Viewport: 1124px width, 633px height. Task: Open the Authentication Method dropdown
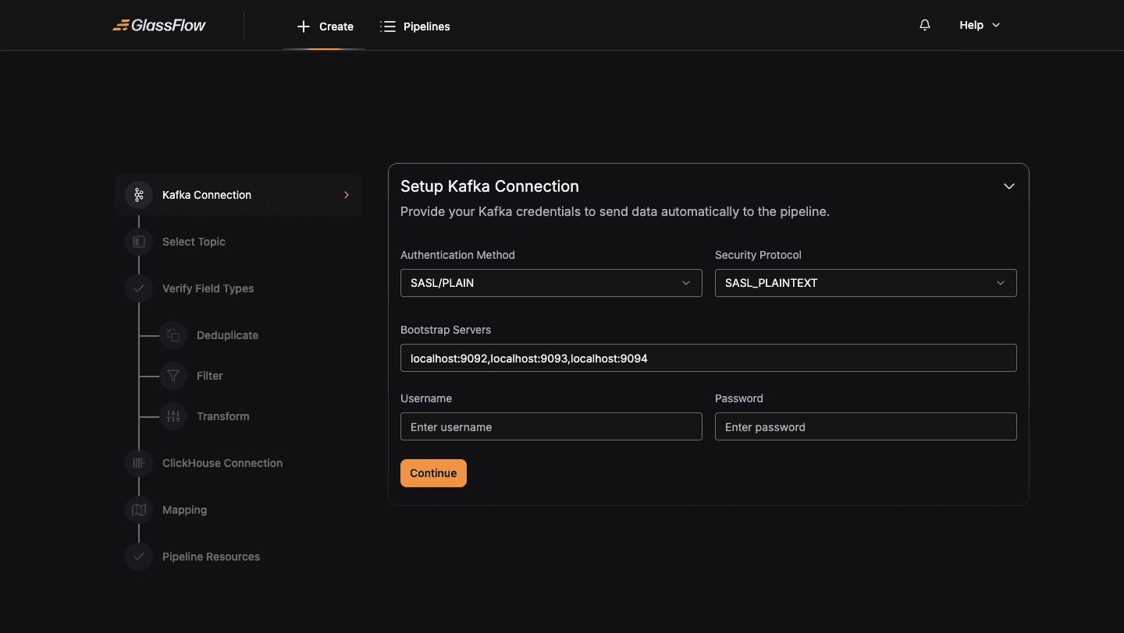pyautogui.click(x=551, y=283)
